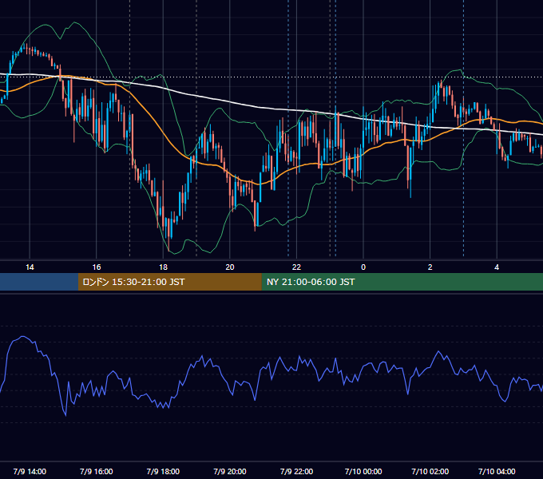Viewport: 543px width, 479px height.
Task: Click the hour label 2 on the upper axis
Action: point(430,267)
